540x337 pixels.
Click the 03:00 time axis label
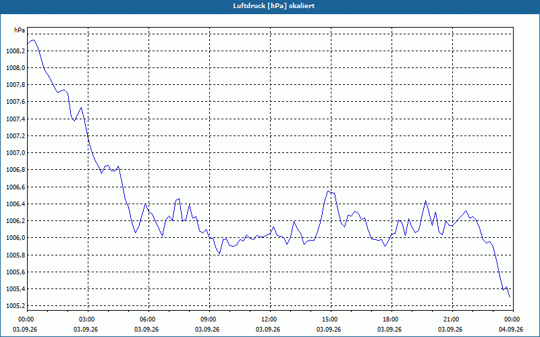[88, 319]
